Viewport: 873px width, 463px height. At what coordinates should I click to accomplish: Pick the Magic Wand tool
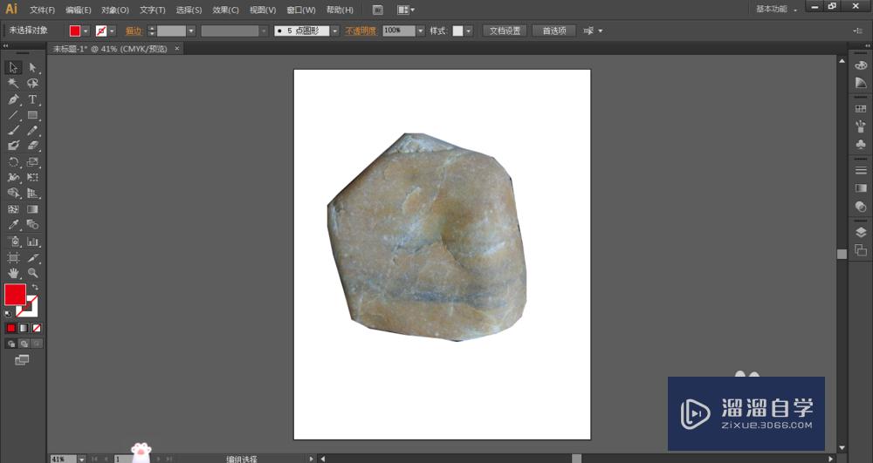13,83
